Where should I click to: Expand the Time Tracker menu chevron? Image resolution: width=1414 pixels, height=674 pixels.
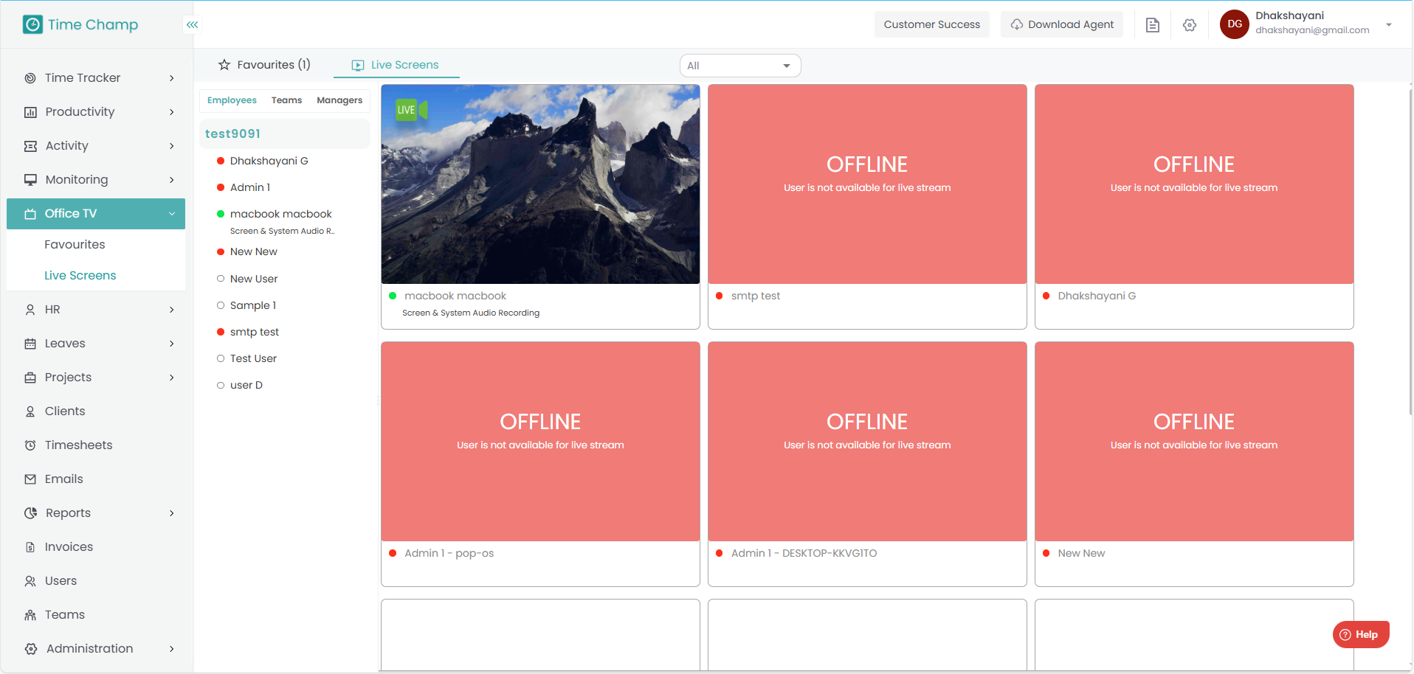pos(172,78)
